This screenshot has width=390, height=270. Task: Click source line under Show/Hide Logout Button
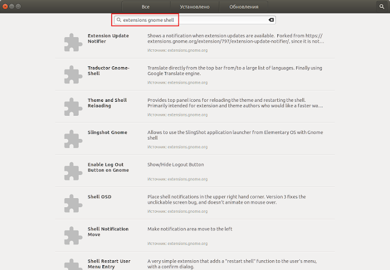coord(177,179)
